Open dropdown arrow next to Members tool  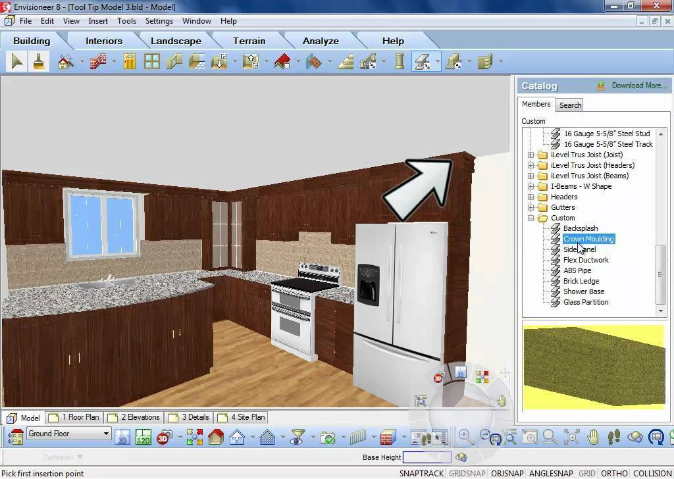[x=437, y=61]
